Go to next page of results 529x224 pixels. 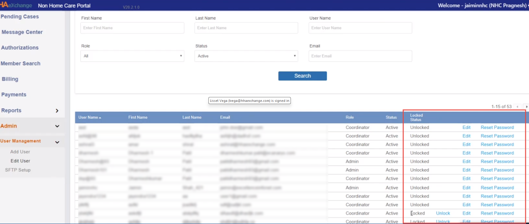point(526,107)
